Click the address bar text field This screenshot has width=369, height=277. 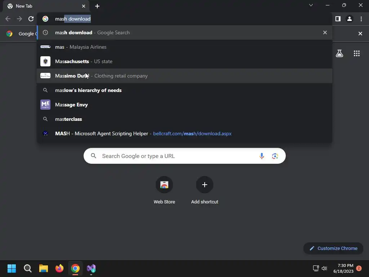[184, 19]
